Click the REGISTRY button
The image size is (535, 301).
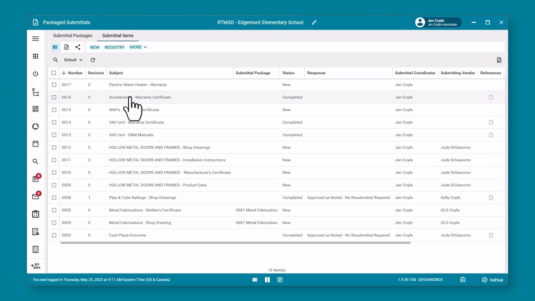point(114,47)
